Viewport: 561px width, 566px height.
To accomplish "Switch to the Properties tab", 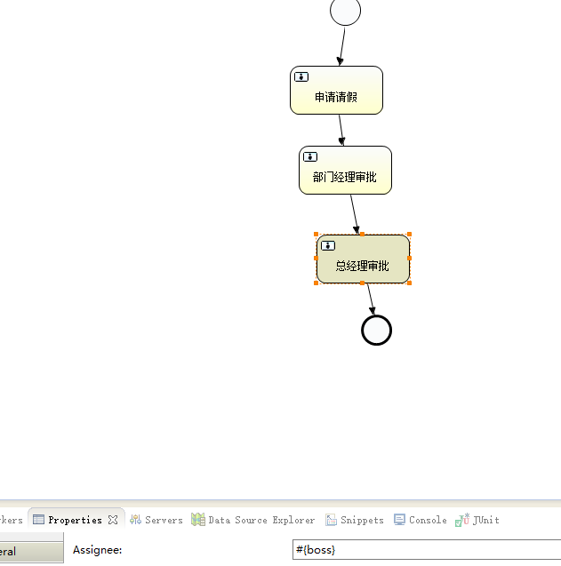I will pyautogui.click(x=75, y=520).
